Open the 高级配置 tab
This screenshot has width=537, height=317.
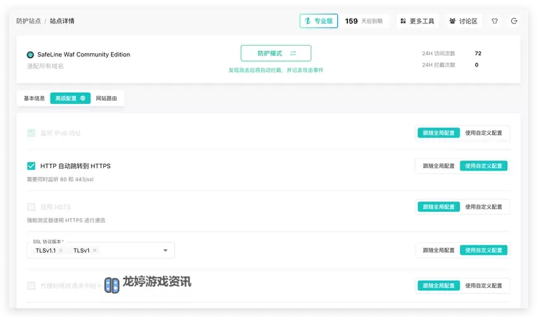[x=70, y=98]
